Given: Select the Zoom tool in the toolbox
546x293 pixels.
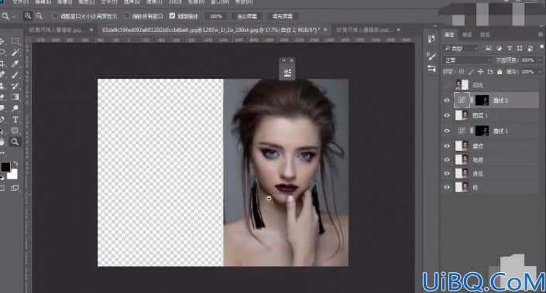Looking at the screenshot, I should pos(15,141).
